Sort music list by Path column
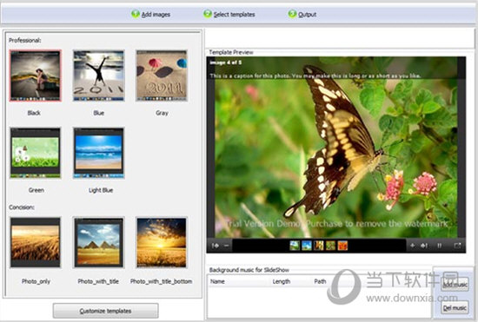Image resolution: width=478 pixels, height=322 pixels. [320, 281]
